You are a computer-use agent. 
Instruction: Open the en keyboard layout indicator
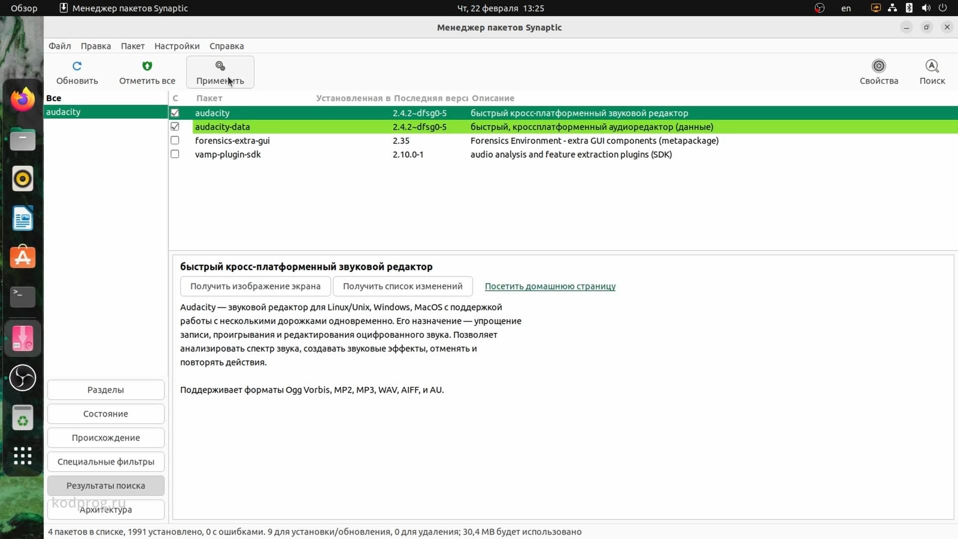coord(846,8)
